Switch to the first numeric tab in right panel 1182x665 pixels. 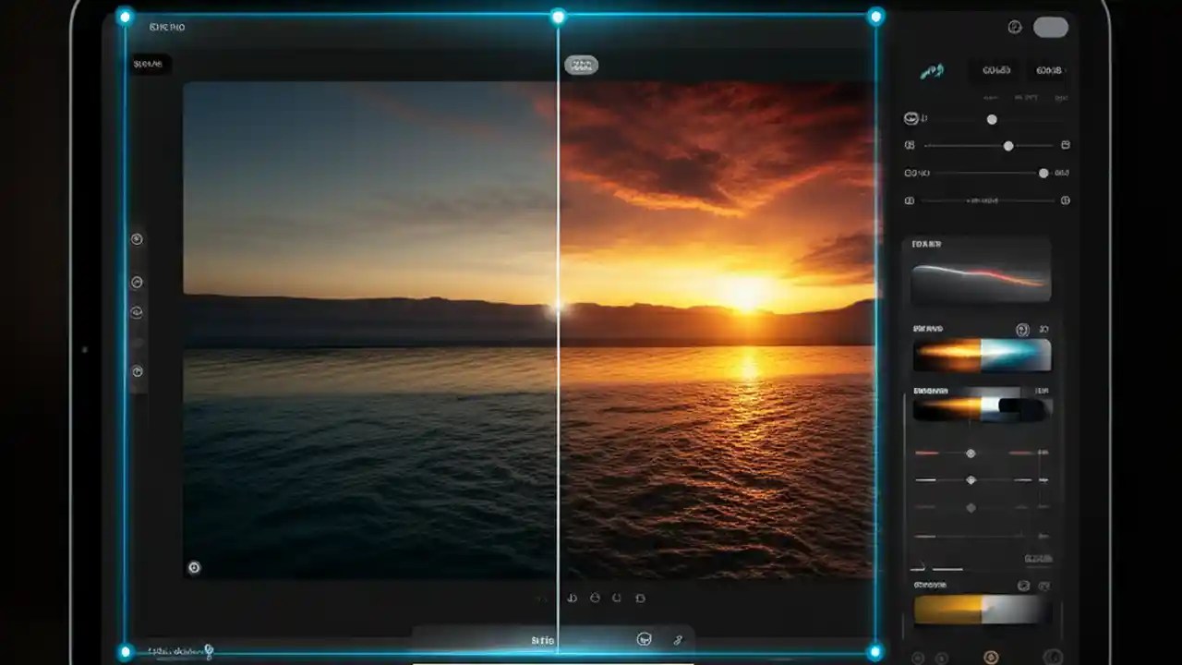click(x=995, y=70)
